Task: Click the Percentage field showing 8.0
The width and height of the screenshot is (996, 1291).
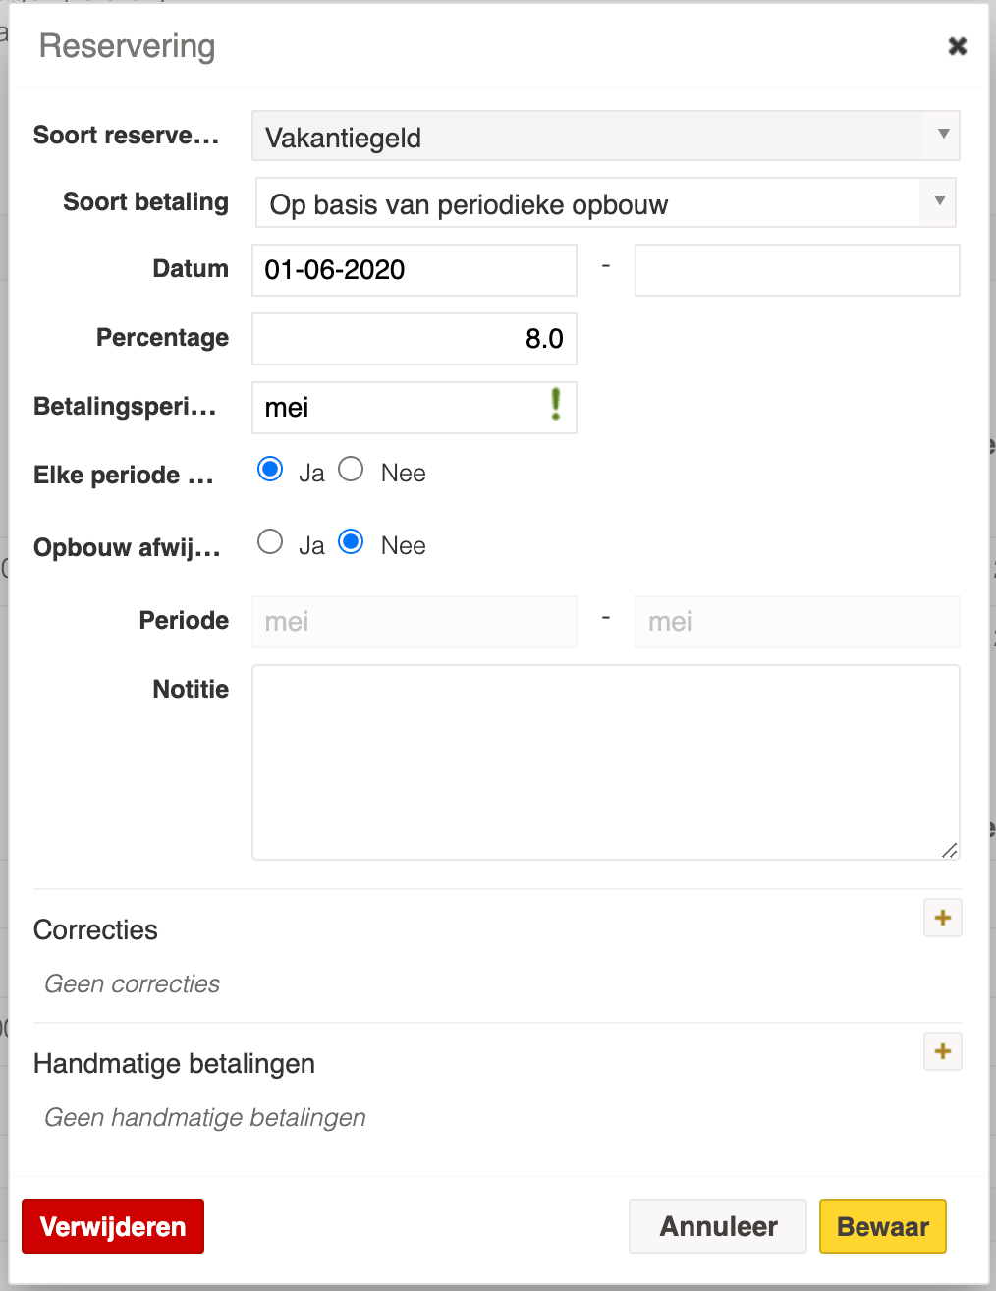Action: 415,339
